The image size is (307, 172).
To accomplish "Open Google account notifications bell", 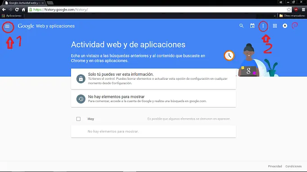I will (x=285, y=26).
